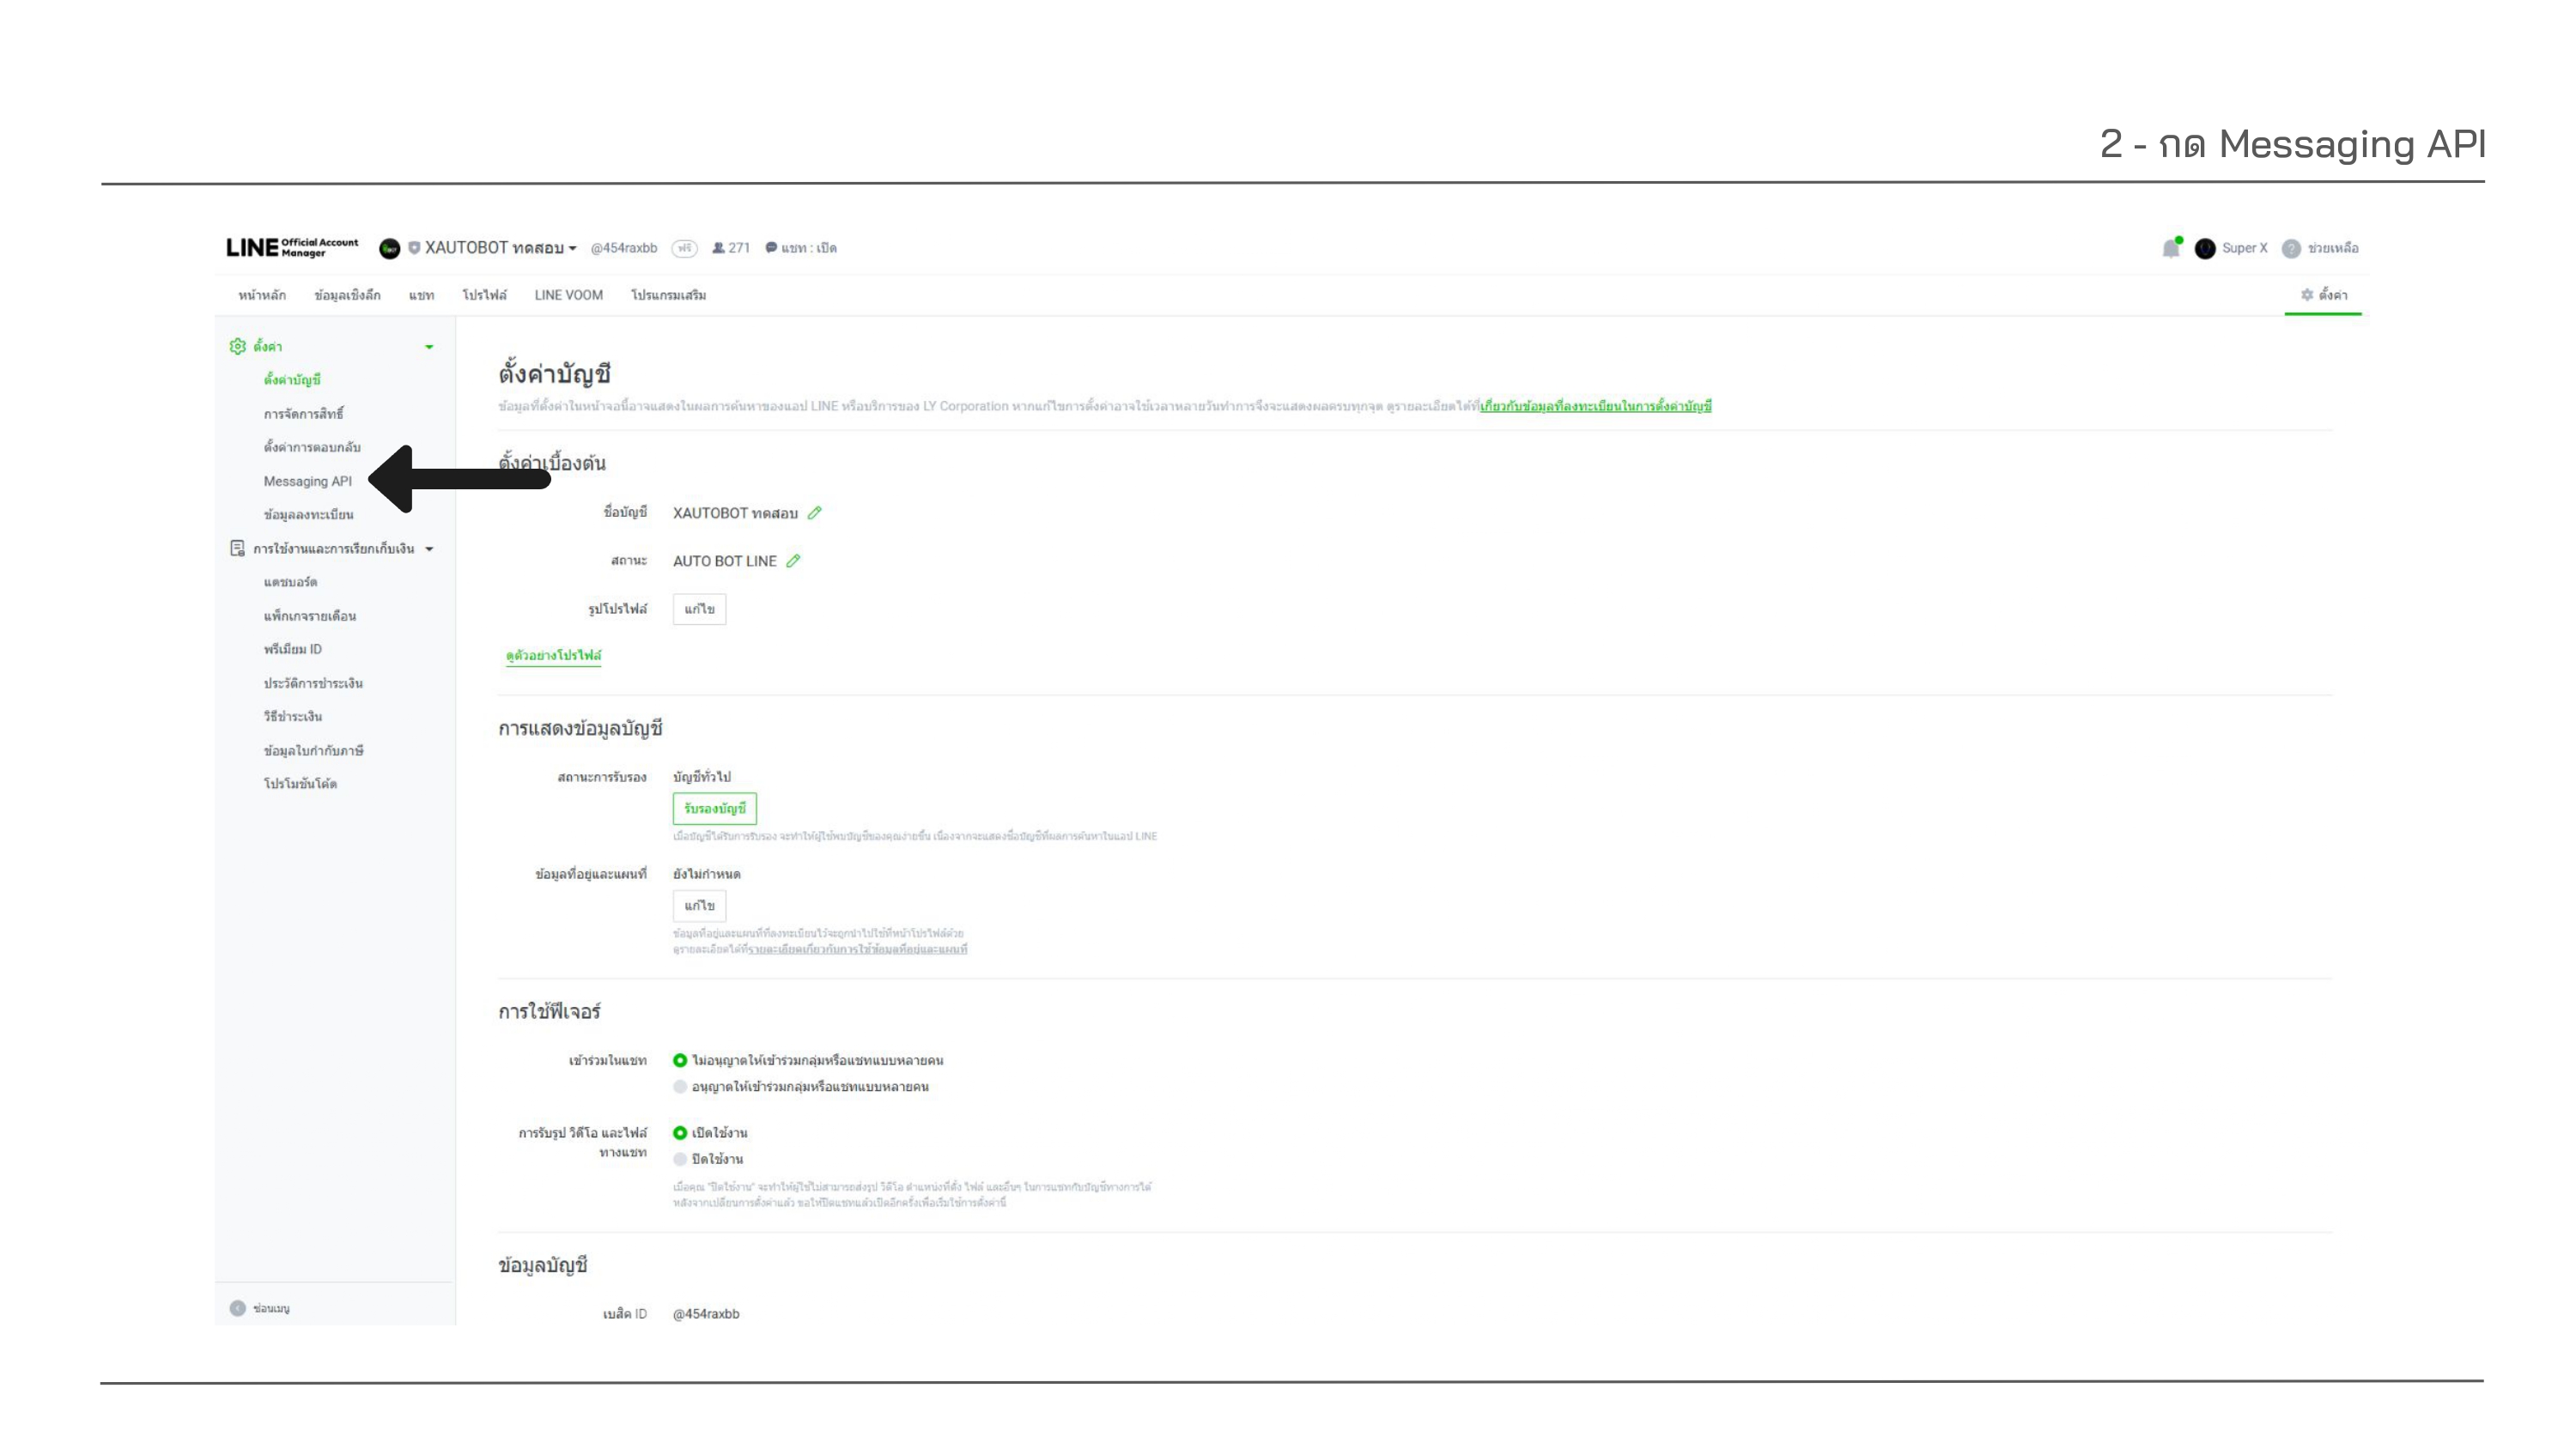Viewport: 2576px width, 1449px height.
Task: Click the รับรองบัญชี green button
Action: point(714,808)
